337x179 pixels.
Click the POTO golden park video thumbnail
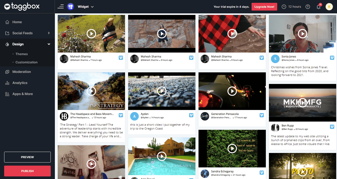[303, 166]
